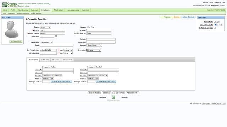
Task: Open the Cuenta module link
Action: tap(223, 6)
